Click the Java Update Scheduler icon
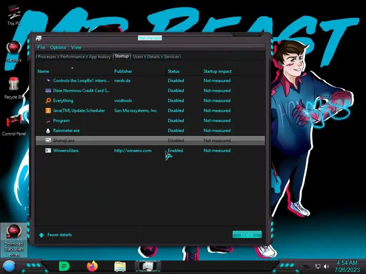 48,111
